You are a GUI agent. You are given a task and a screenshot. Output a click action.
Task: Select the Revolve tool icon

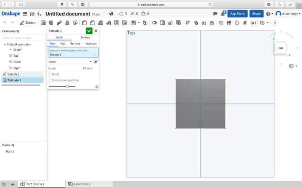(x=51, y=23)
